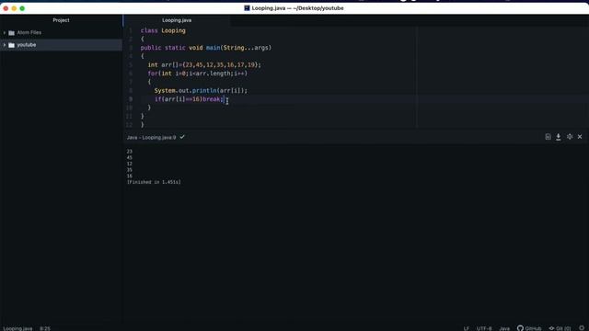Click Looping.java file name in status bar

click(x=17, y=328)
